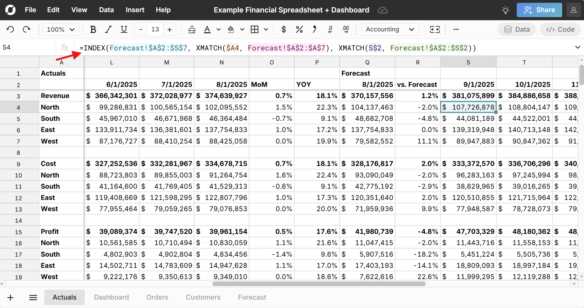The width and height of the screenshot is (584, 308).
Task: Open the Code panel
Action: click(x=560, y=29)
